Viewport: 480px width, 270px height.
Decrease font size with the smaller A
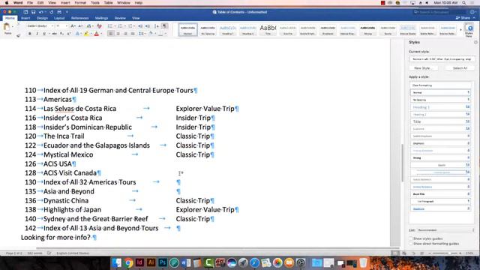coord(80,26)
